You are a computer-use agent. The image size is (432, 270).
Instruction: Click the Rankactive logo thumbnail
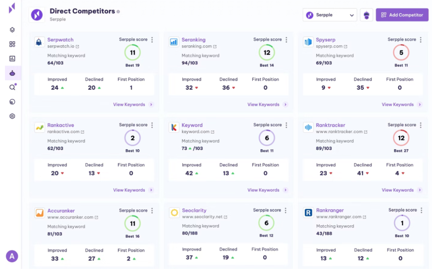click(39, 127)
